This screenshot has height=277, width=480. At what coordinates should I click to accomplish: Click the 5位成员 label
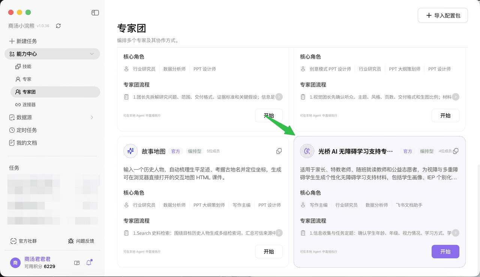tap(213, 151)
